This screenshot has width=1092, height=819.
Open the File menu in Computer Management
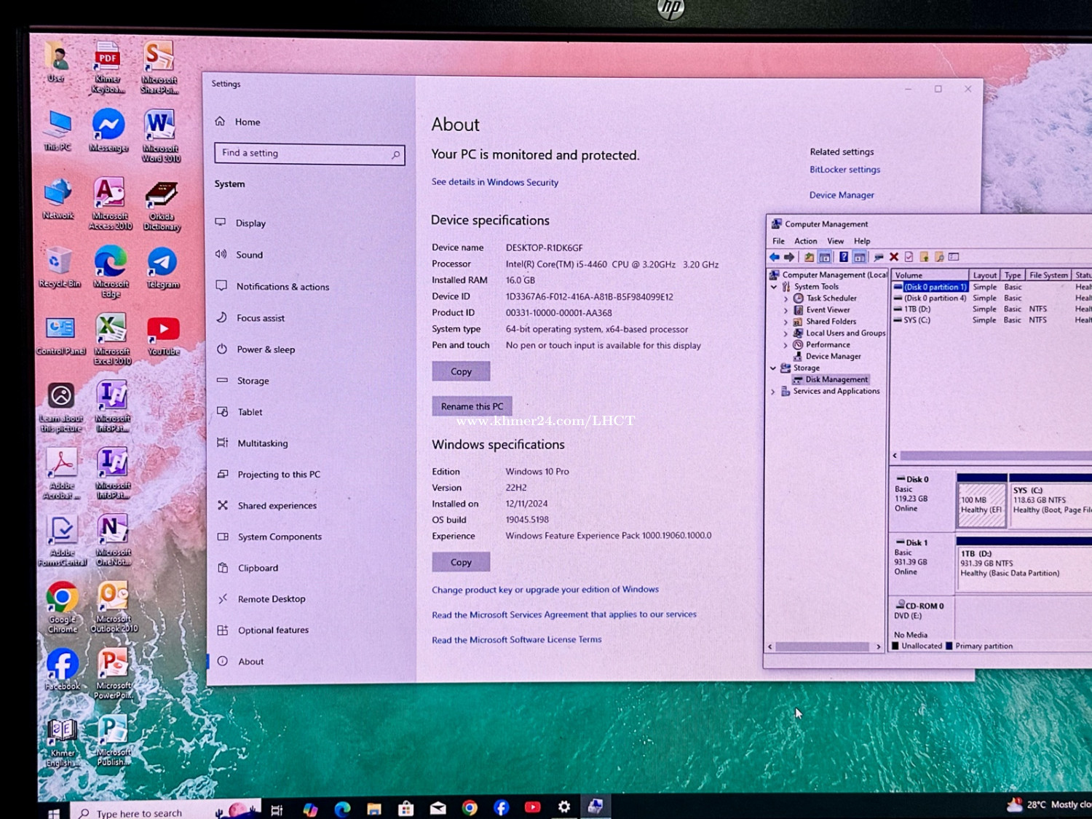[778, 241]
